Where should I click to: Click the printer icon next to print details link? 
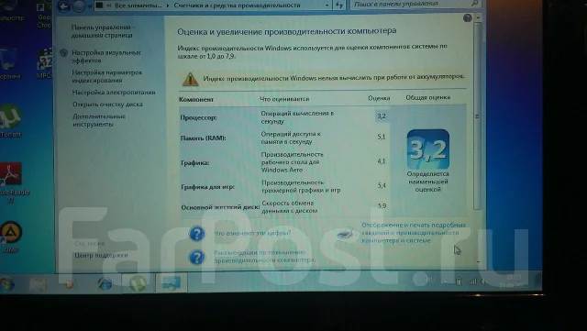click(345, 233)
